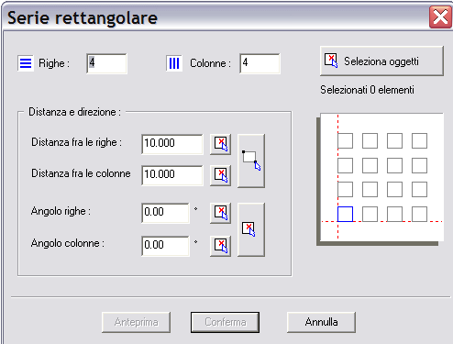This screenshot has height=344, width=453.
Task: Click into the Angolo colonne value field
Action: (x=165, y=246)
